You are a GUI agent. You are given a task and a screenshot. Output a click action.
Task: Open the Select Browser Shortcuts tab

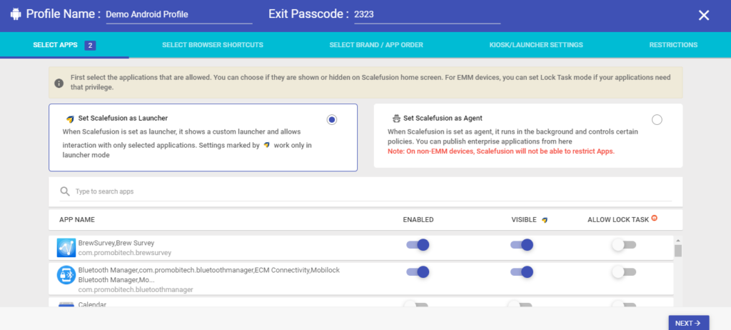pos(213,45)
